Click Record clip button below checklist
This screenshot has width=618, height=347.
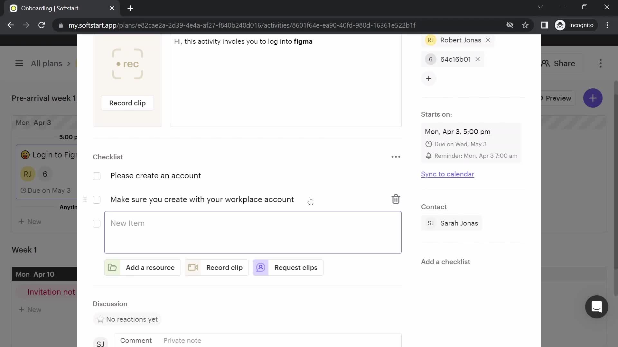click(x=217, y=268)
